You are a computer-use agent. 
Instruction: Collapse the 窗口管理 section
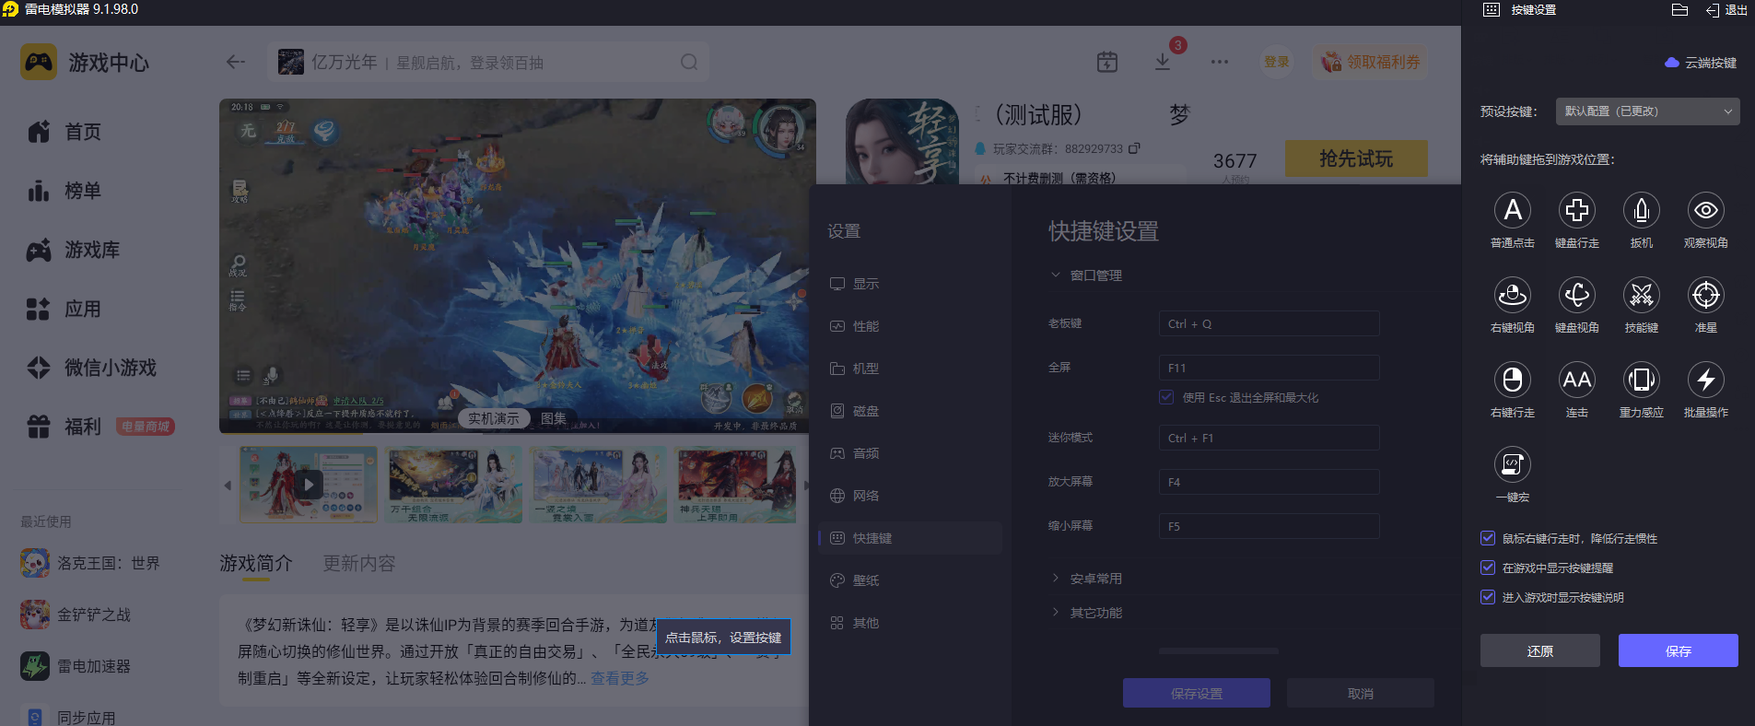[1086, 275]
